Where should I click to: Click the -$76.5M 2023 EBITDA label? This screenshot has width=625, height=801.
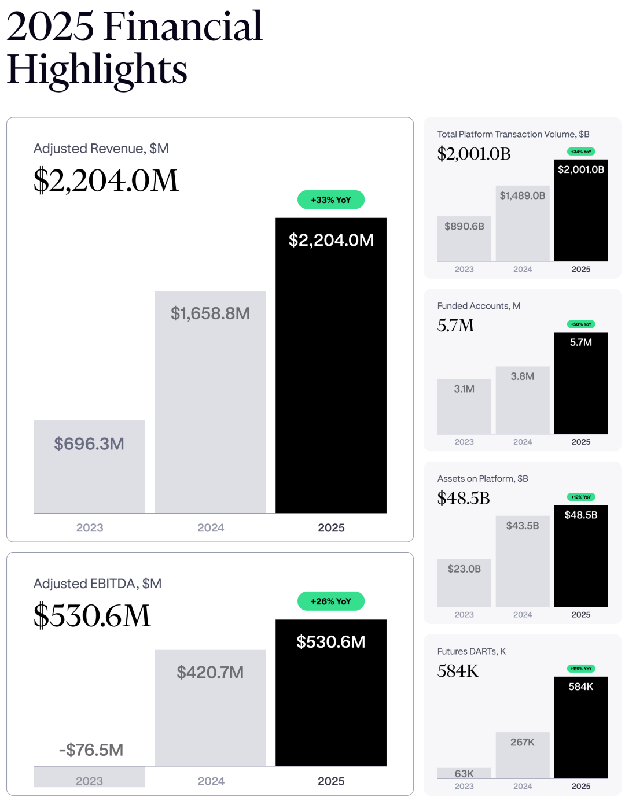(x=91, y=750)
